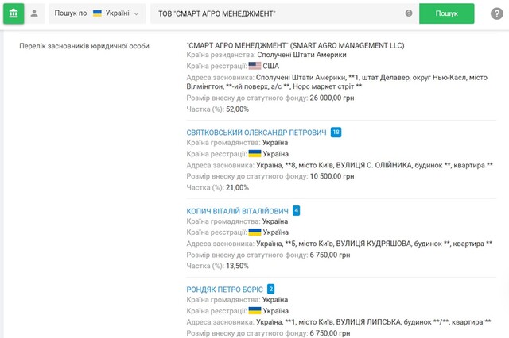Click badge 2 next to Рондяк
The width and height of the screenshot is (509, 338).
point(271,289)
